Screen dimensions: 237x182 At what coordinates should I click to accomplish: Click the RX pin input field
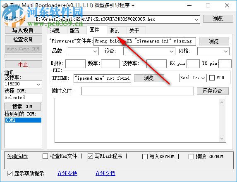pos(193,64)
